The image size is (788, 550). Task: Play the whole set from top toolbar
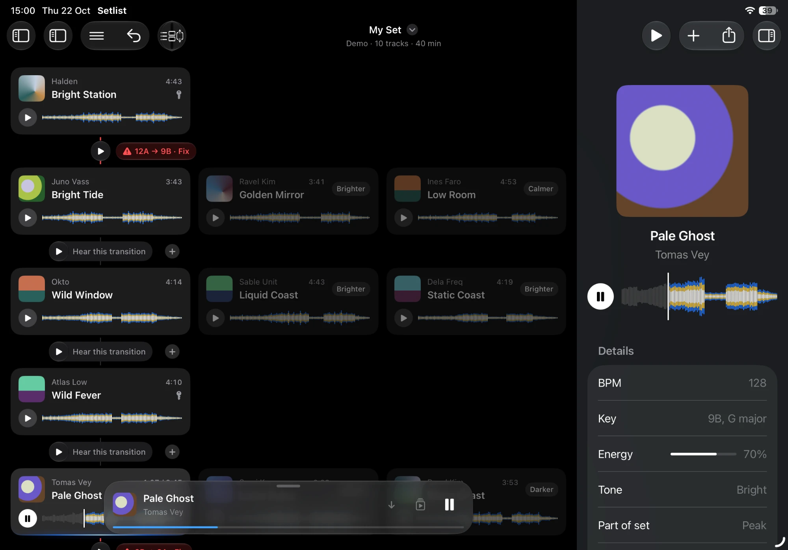pyautogui.click(x=656, y=36)
